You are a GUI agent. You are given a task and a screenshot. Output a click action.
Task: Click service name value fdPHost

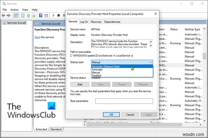[95, 29]
